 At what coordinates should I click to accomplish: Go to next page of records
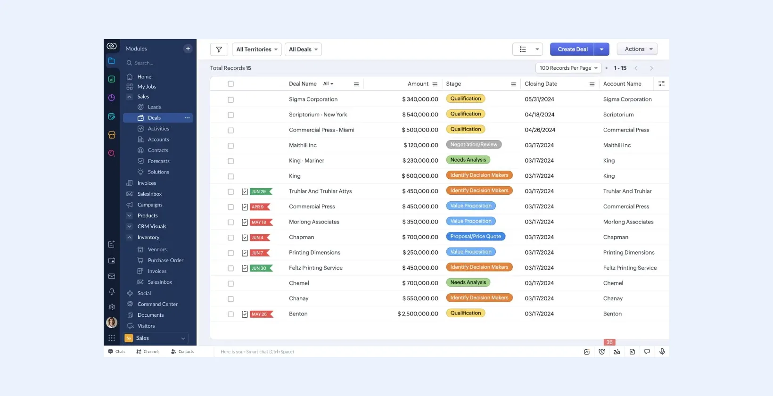[651, 68]
